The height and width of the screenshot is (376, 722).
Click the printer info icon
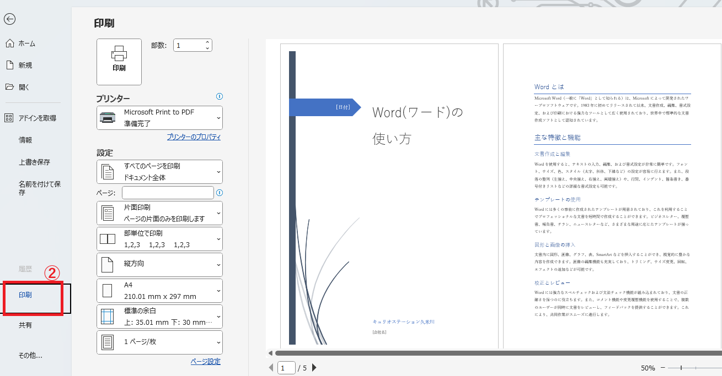point(220,96)
